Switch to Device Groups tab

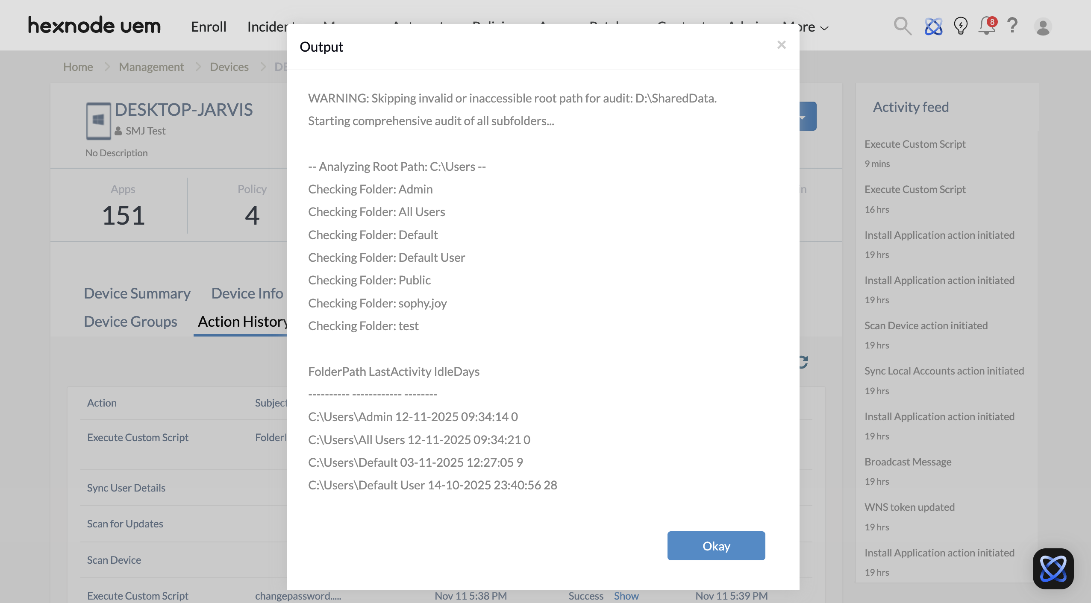click(130, 322)
